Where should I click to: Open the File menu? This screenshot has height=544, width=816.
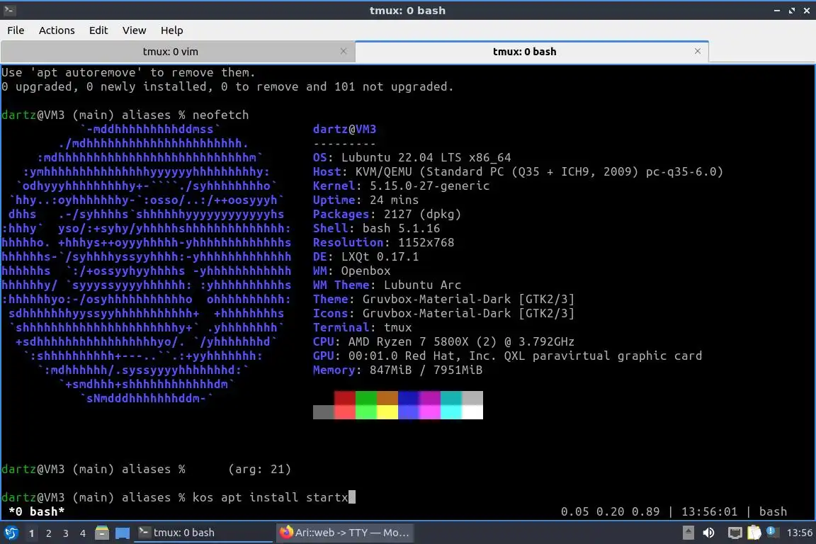(x=16, y=30)
